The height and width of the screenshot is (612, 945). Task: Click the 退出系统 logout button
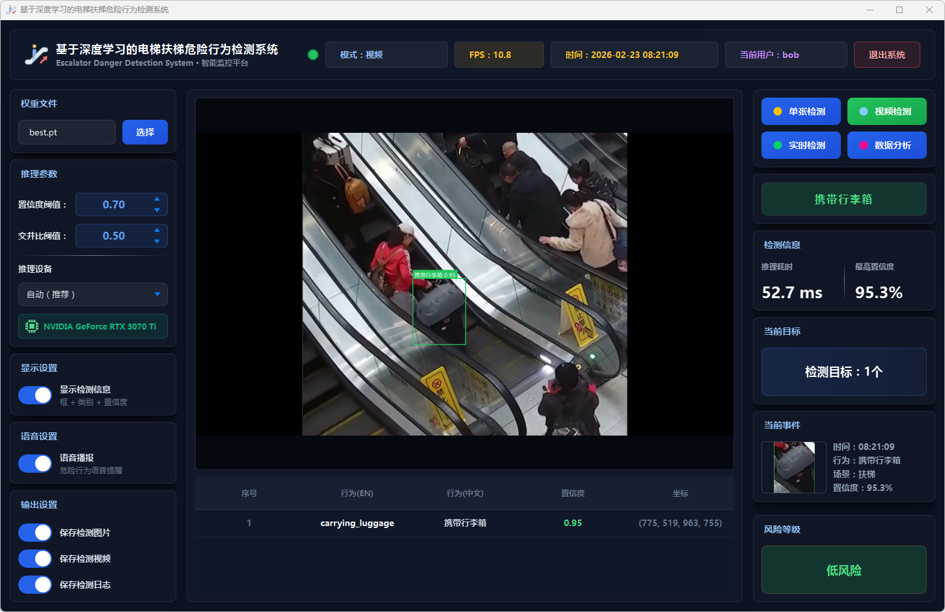tap(886, 55)
